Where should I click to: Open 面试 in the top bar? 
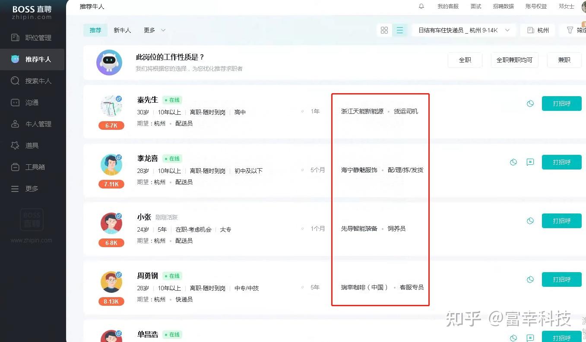point(476,6)
